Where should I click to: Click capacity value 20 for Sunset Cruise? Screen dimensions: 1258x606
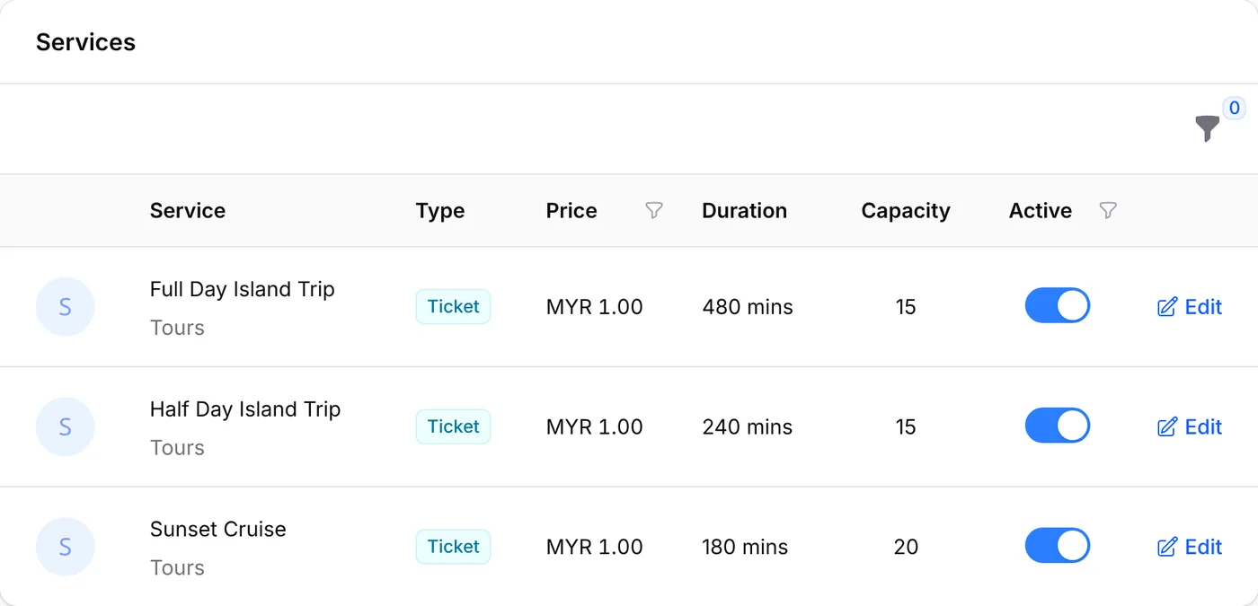(906, 547)
